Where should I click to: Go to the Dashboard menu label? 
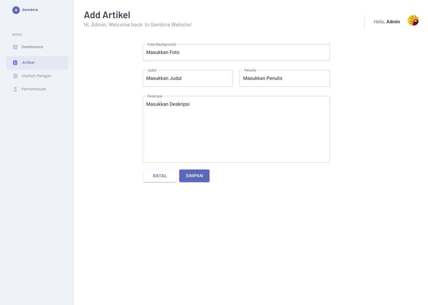coord(32,47)
